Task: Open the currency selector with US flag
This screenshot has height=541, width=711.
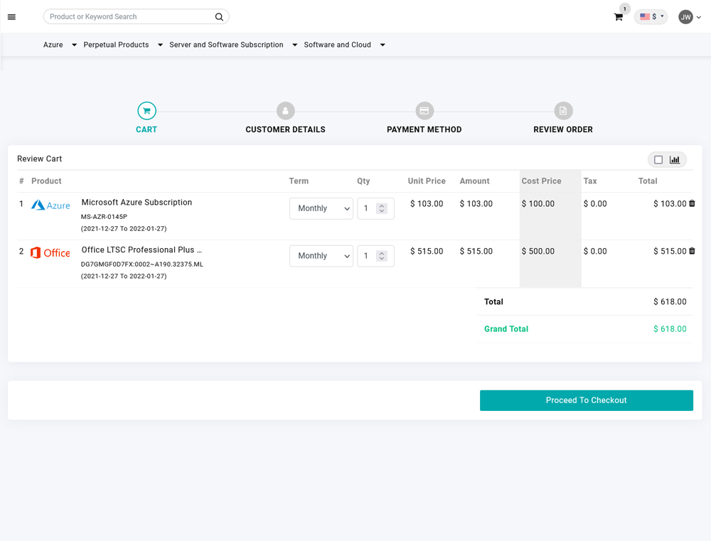Action: (651, 17)
